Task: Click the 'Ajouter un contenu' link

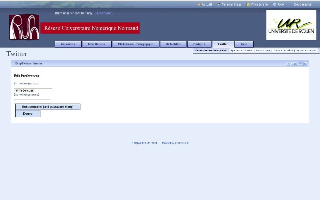Action: (242, 51)
